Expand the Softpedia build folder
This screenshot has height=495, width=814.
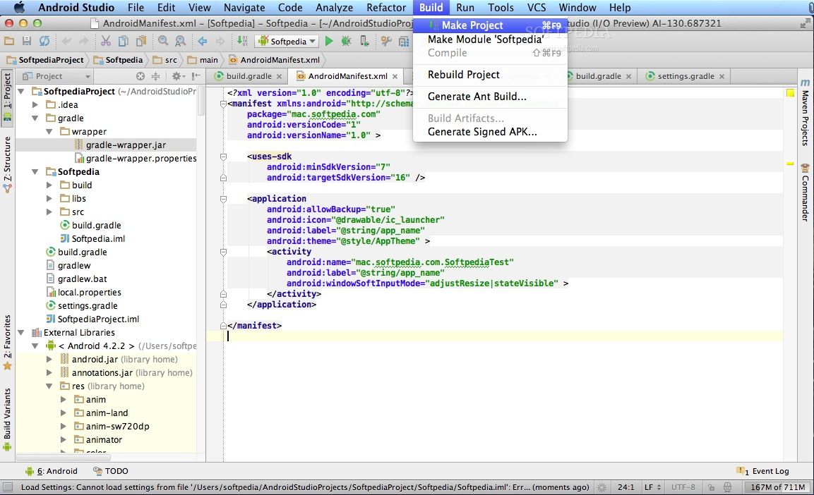(x=49, y=185)
